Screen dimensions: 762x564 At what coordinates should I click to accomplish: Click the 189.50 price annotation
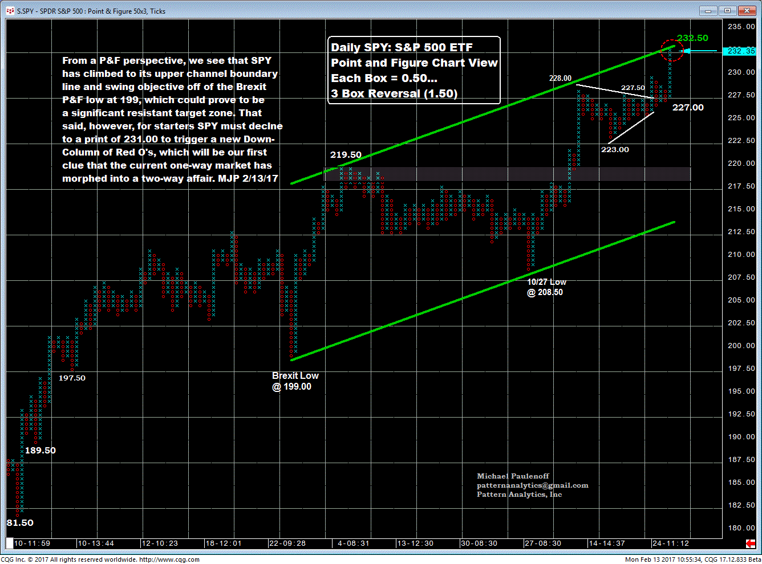pyautogui.click(x=40, y=450)
